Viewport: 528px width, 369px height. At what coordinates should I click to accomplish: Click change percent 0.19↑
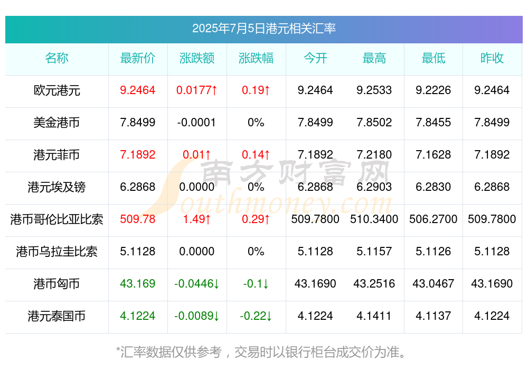(256, 90)
